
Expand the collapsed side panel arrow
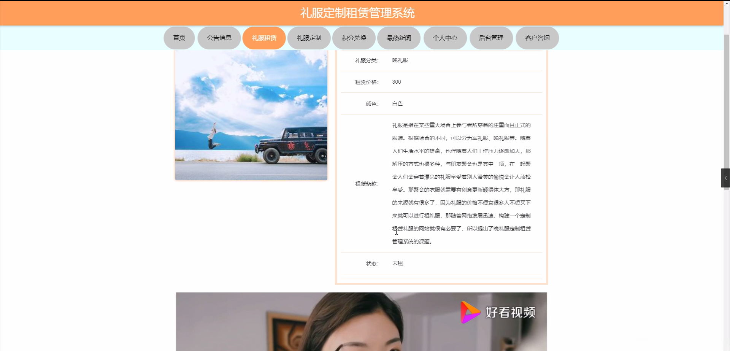(x=725, y=178)
